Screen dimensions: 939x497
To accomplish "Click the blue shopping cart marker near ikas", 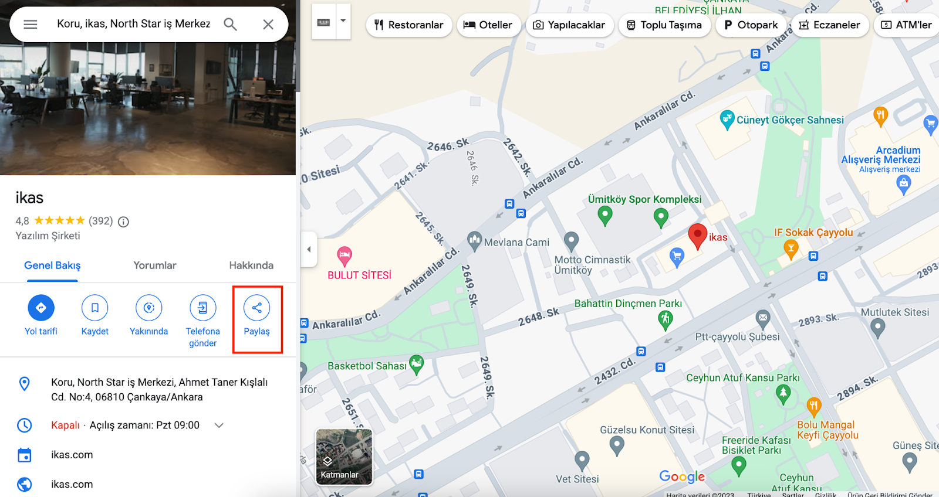I will [677, 257].
